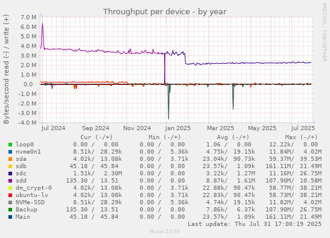Click the sda orange legend swatch
This screenshot has width=330, height=238.
[10, 159]
